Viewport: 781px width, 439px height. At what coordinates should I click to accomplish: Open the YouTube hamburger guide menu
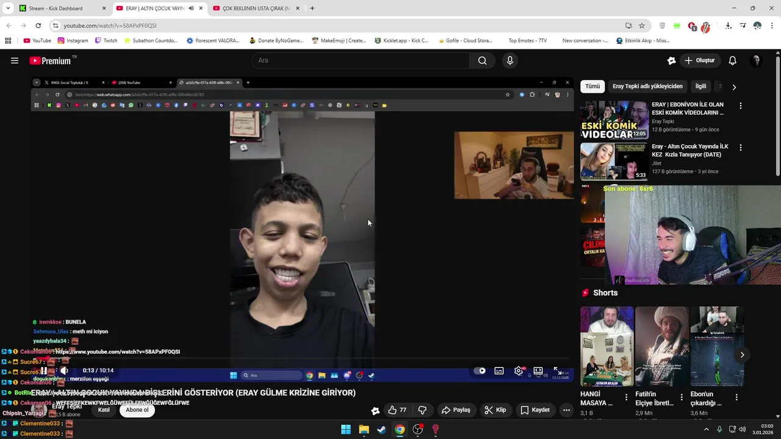(15, 60)
